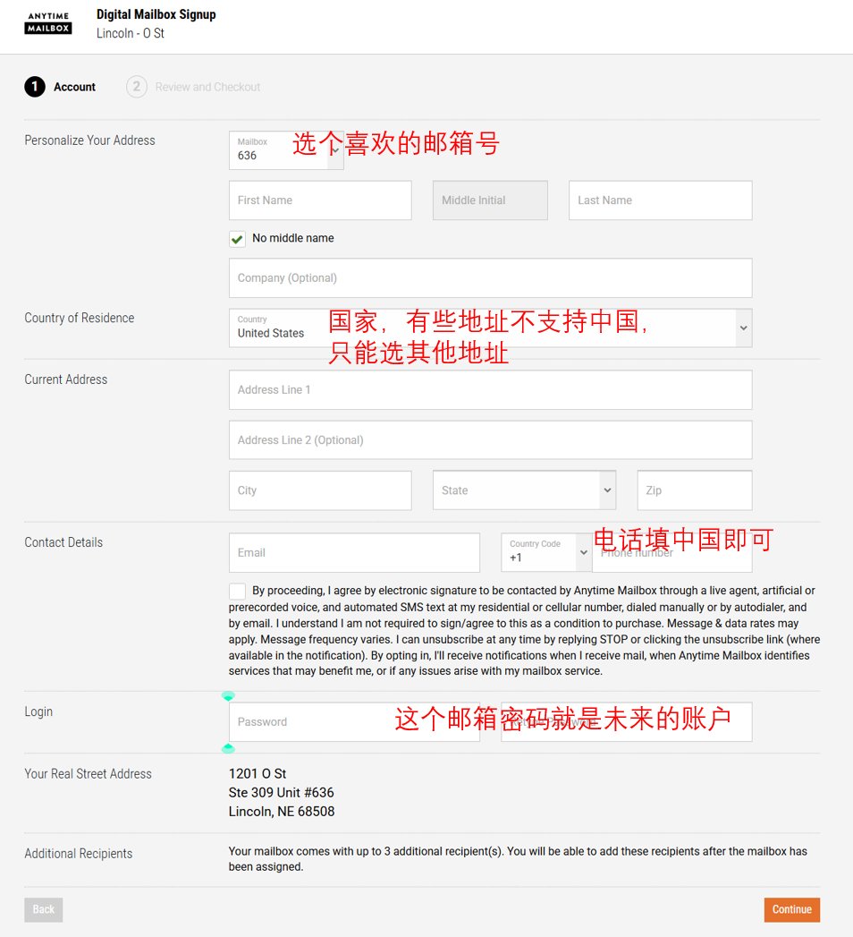
Task: Check the contact agreement checkbox
Action: 237,591
